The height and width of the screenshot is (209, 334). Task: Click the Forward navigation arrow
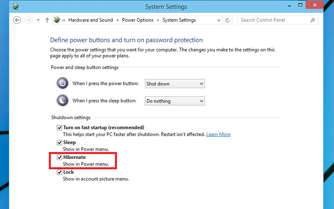(28, 20)
